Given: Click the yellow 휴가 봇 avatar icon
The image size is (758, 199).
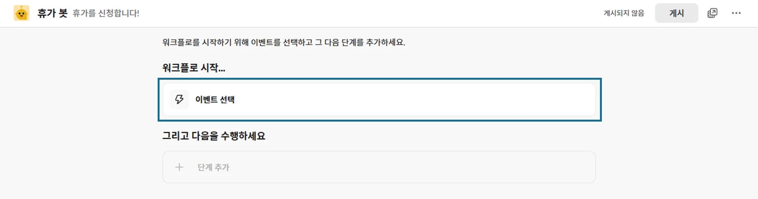Looking at the screenshot, I should (21, 13).
